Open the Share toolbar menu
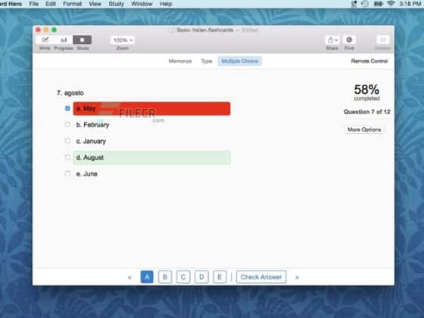The image size is (424, 318). click(x=332, y=40)
